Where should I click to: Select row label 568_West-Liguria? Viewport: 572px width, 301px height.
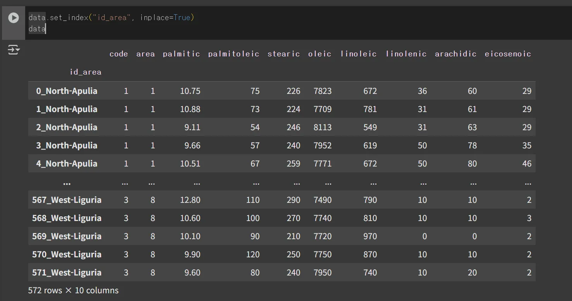click(x=67, y=218)
